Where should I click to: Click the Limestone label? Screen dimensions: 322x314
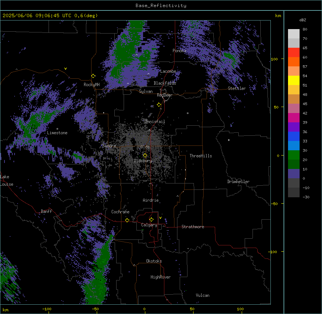pyautogui.click(x=57, y=133)
